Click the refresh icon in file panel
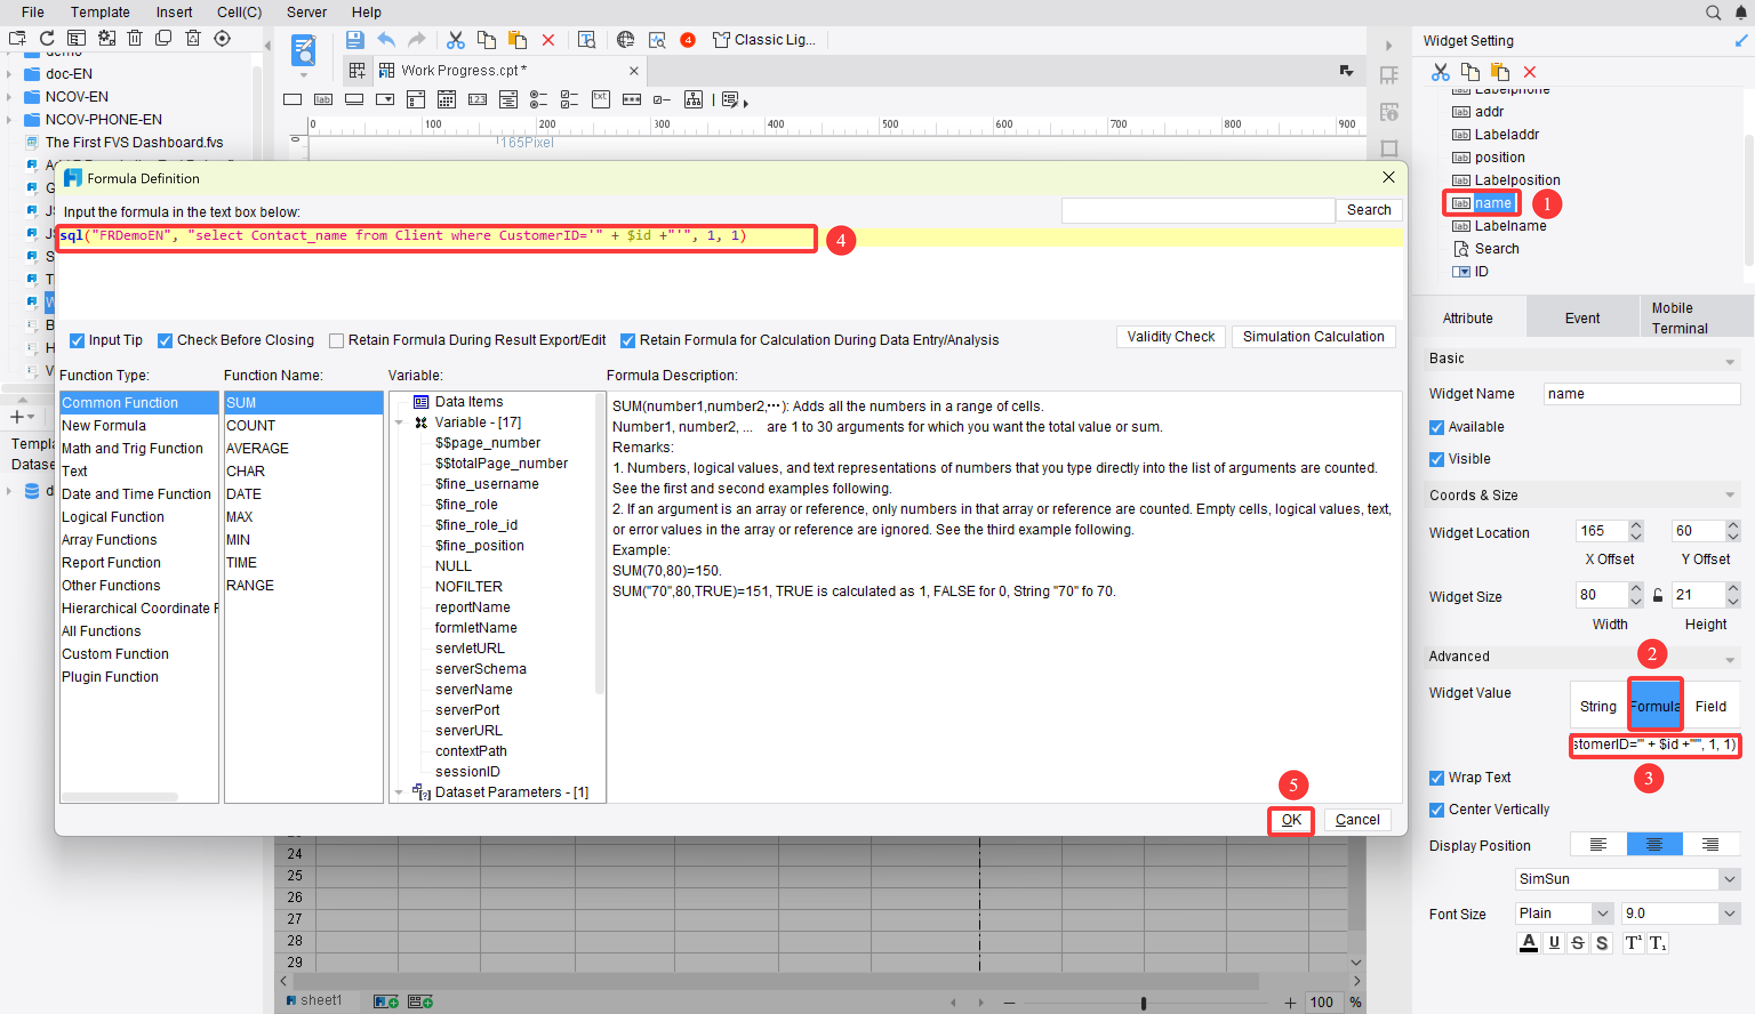Image resolution: width=1755 pixels, height=1014 pixels. (x=47, y=38)
